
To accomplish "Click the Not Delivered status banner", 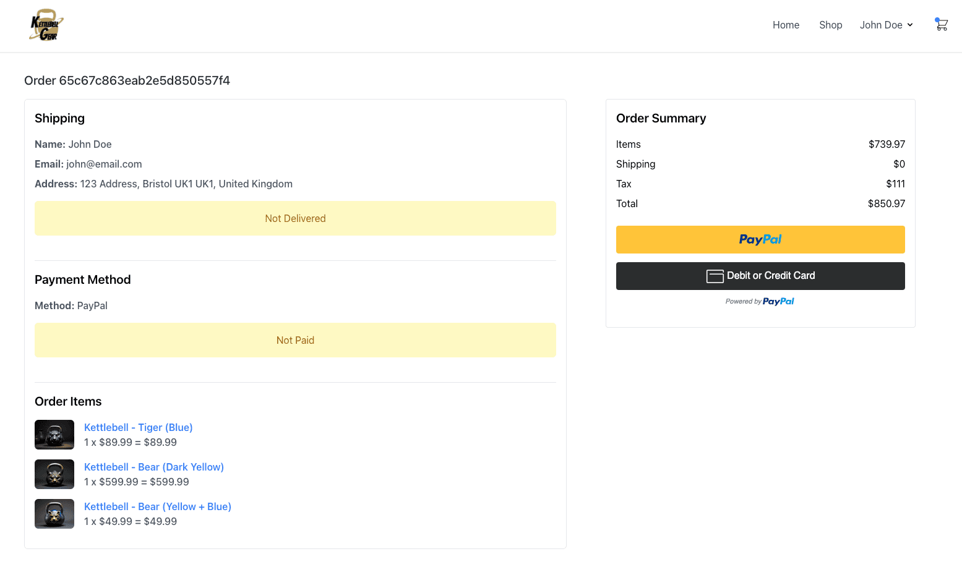I will 295,218.
